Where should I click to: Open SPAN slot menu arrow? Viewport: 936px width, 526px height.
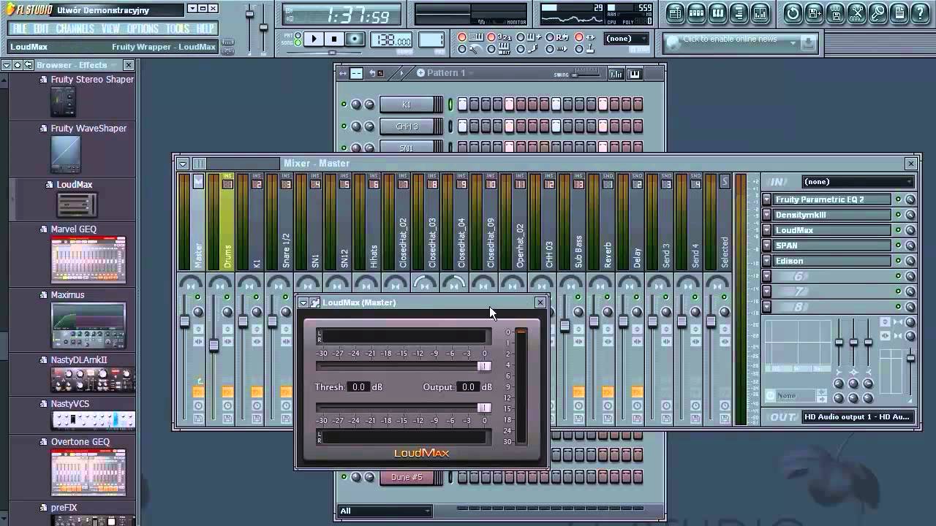766,245
